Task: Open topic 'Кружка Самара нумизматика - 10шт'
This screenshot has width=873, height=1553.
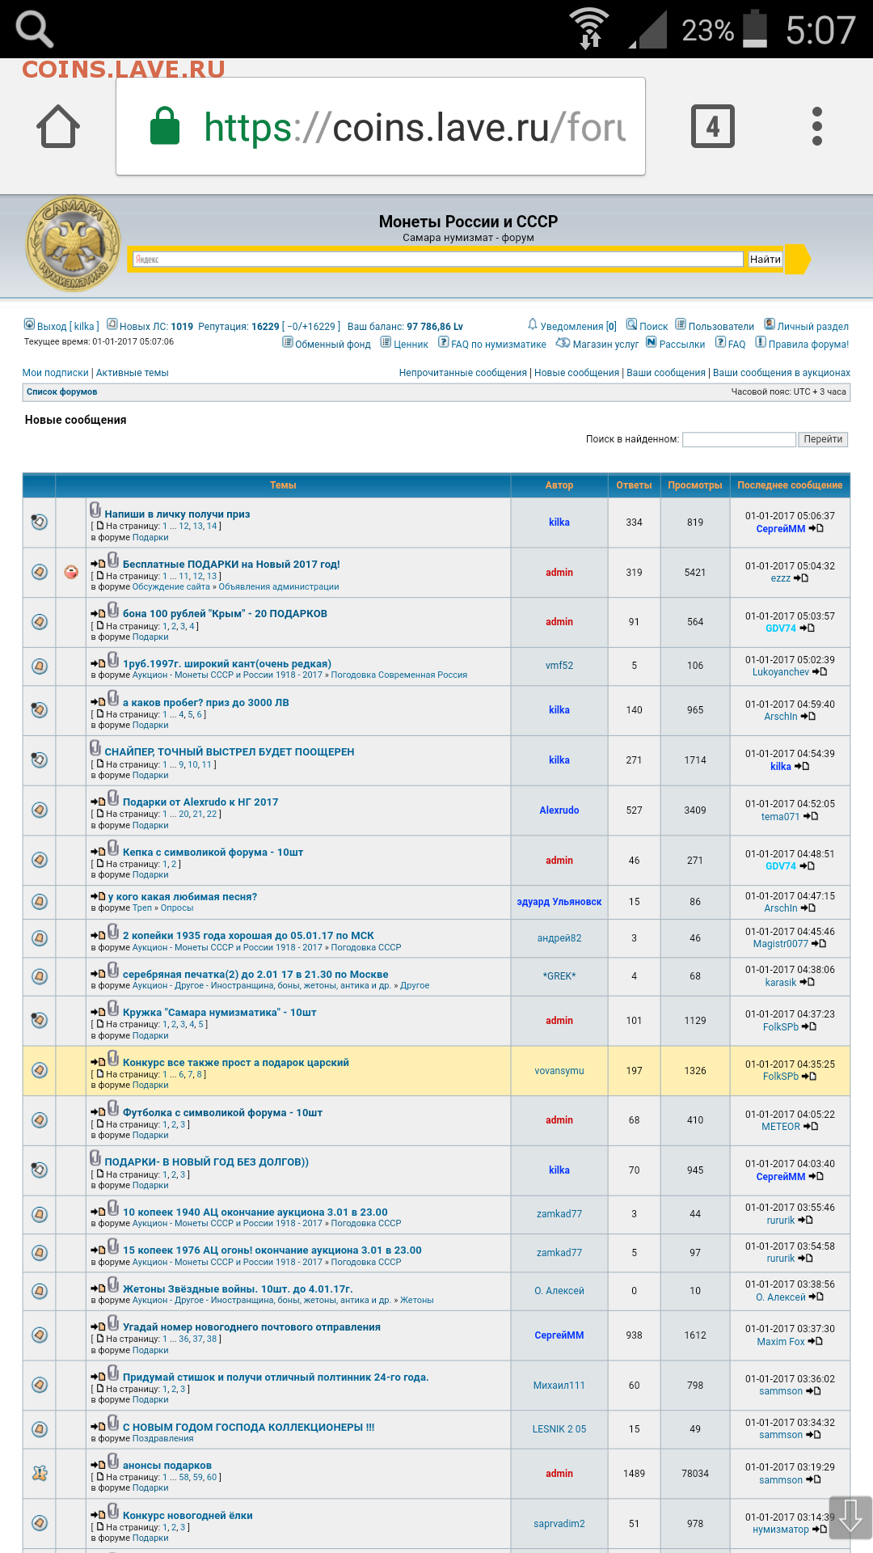Action: tap(220, 1013)
